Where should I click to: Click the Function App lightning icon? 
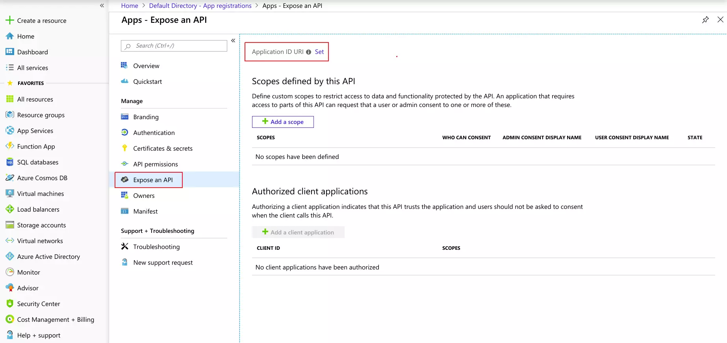click(x=10, y=146)
